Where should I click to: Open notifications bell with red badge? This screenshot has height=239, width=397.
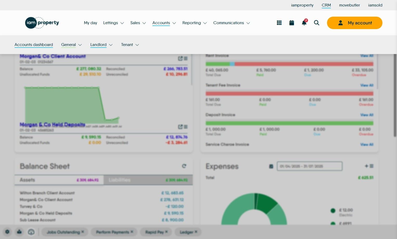304,23
